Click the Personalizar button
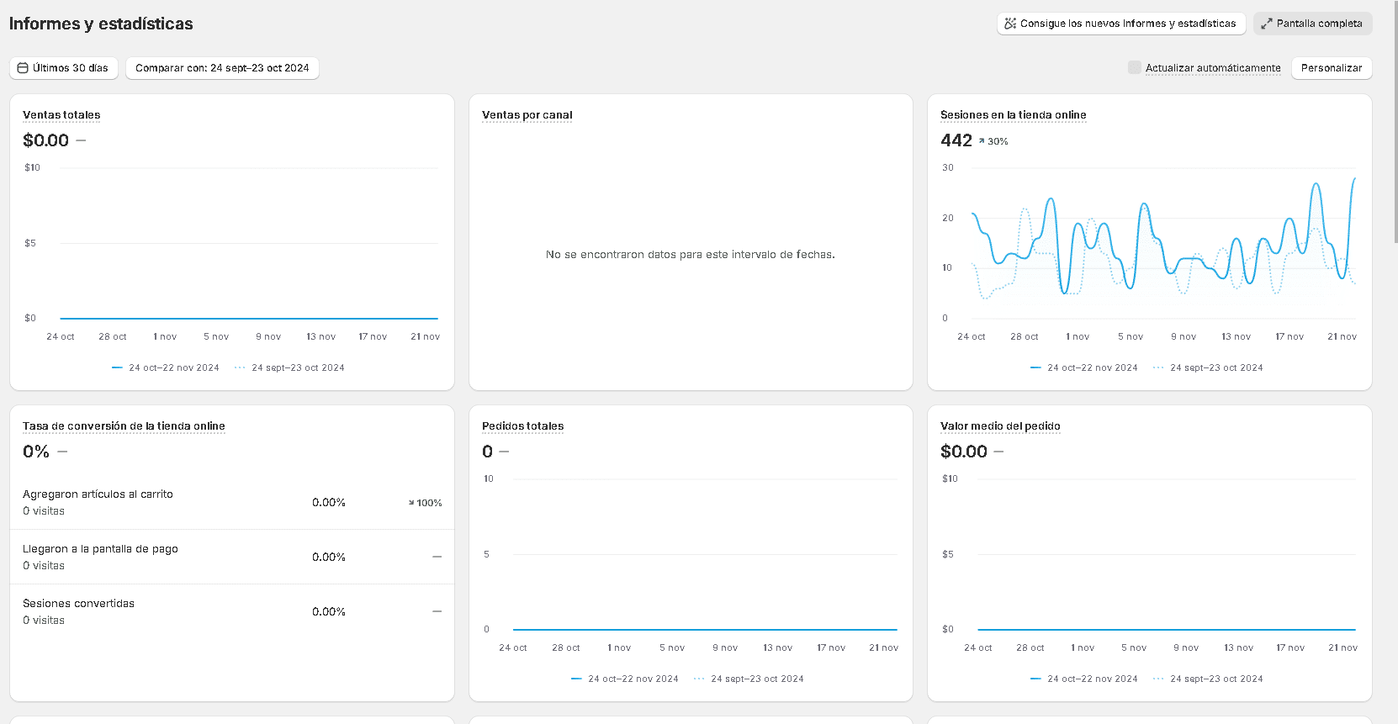Viewport: 1398px width, 724px height. pyautogui.click(x=1331, y=68)
